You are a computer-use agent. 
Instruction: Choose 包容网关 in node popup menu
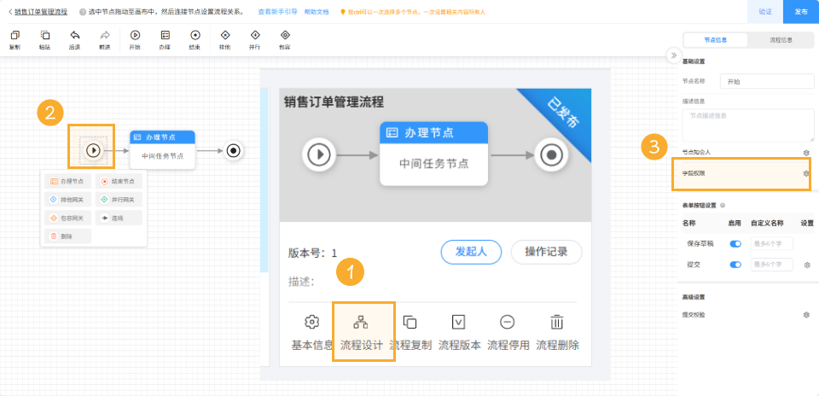click(x=67, y=218)
